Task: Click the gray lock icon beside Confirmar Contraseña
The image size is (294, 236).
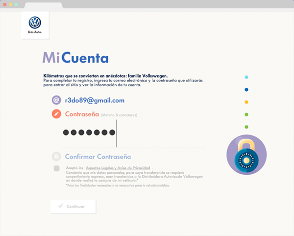Action: coord(56,157)
